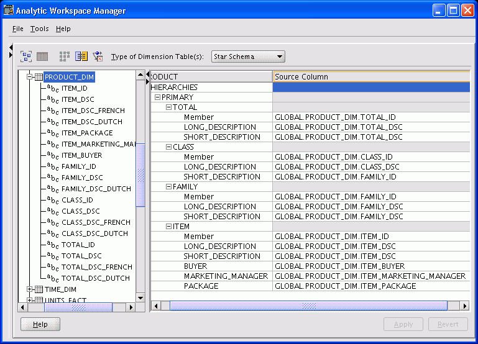Open the File menu

17,29
